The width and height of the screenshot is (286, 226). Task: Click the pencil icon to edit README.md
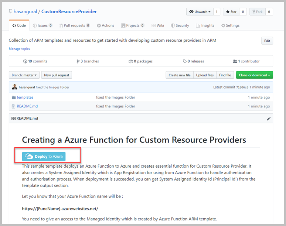pos(269,119)
